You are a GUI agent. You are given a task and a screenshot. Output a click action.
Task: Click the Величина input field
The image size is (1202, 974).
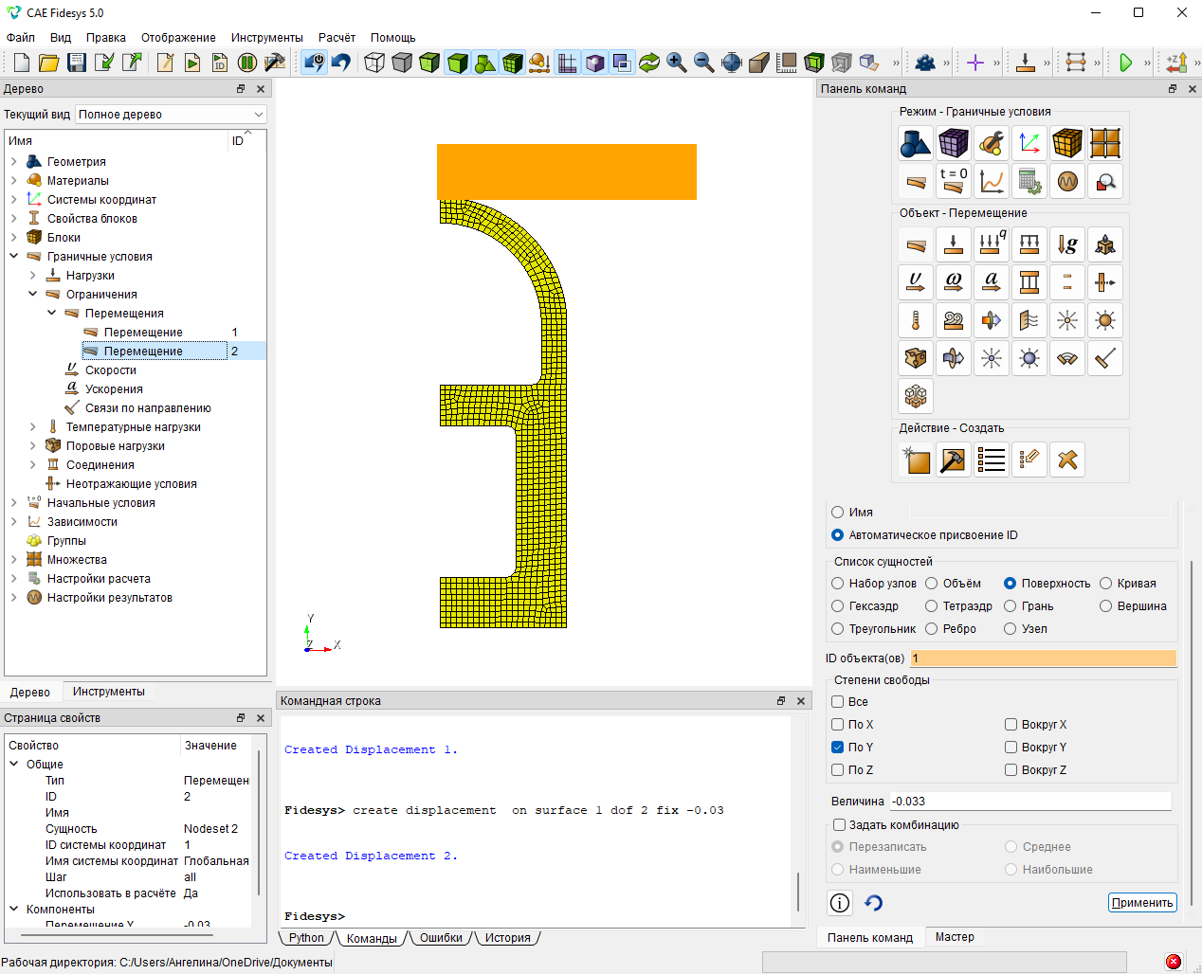tap(1030, 802)
